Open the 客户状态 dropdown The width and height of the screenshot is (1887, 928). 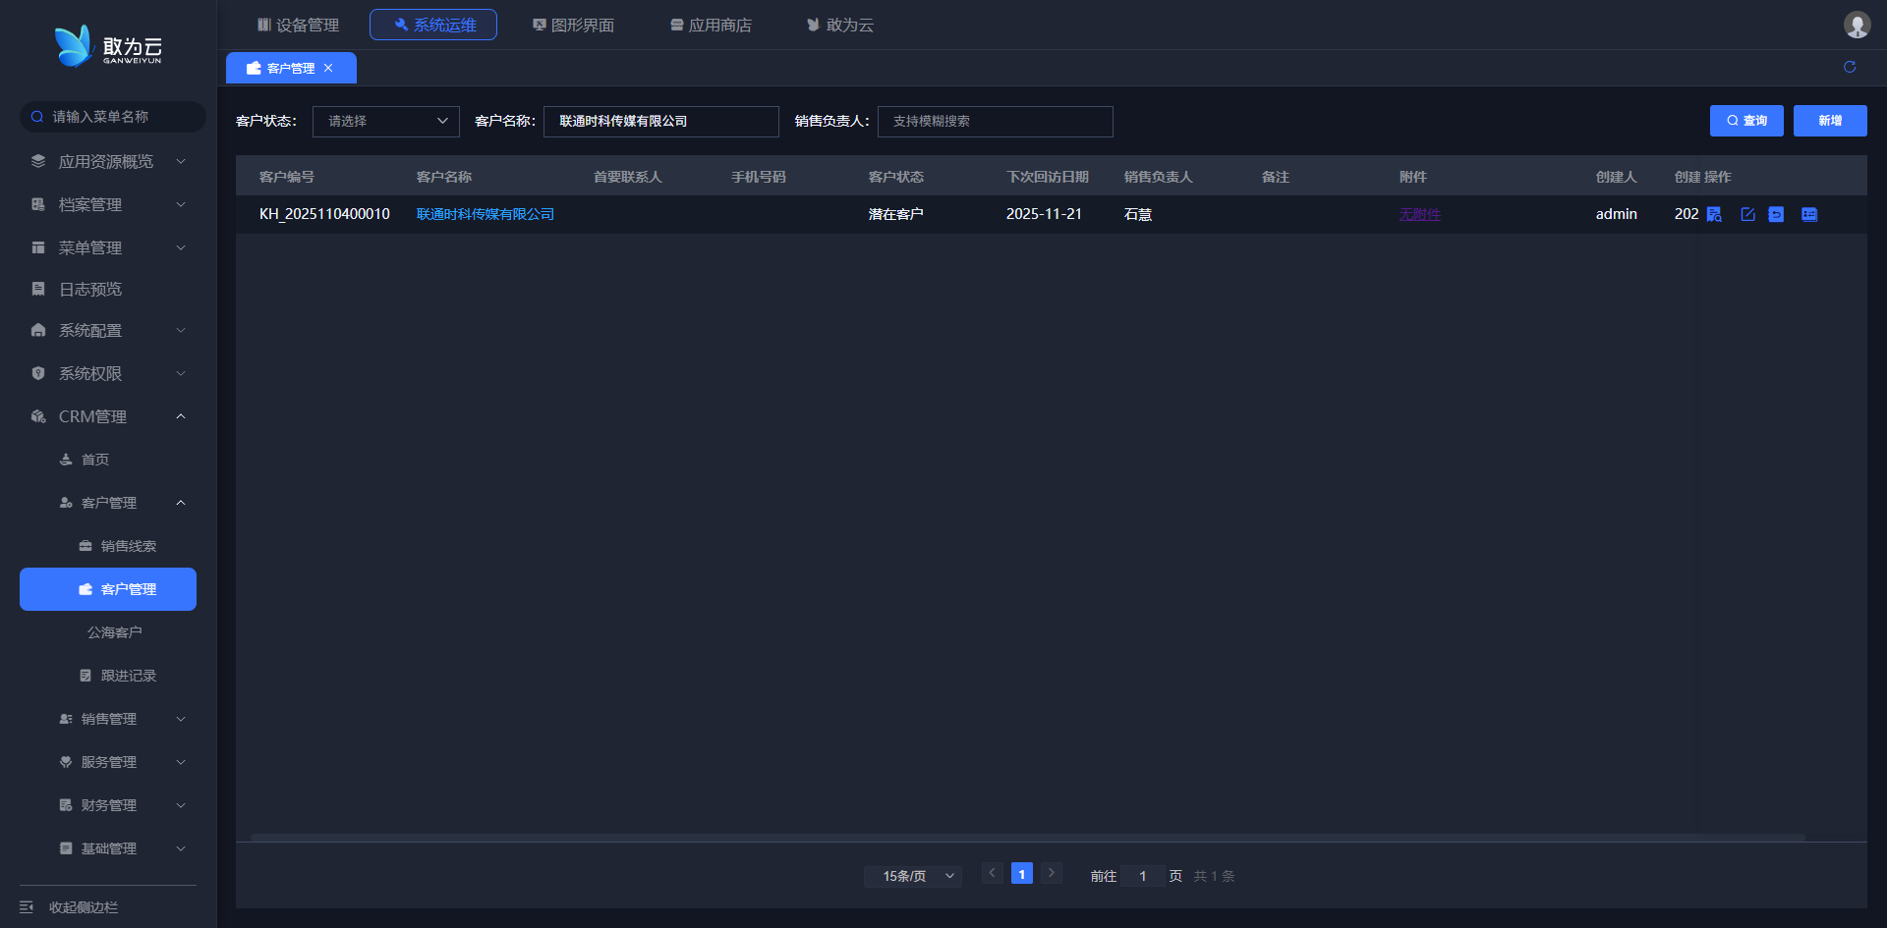[386, 121]
